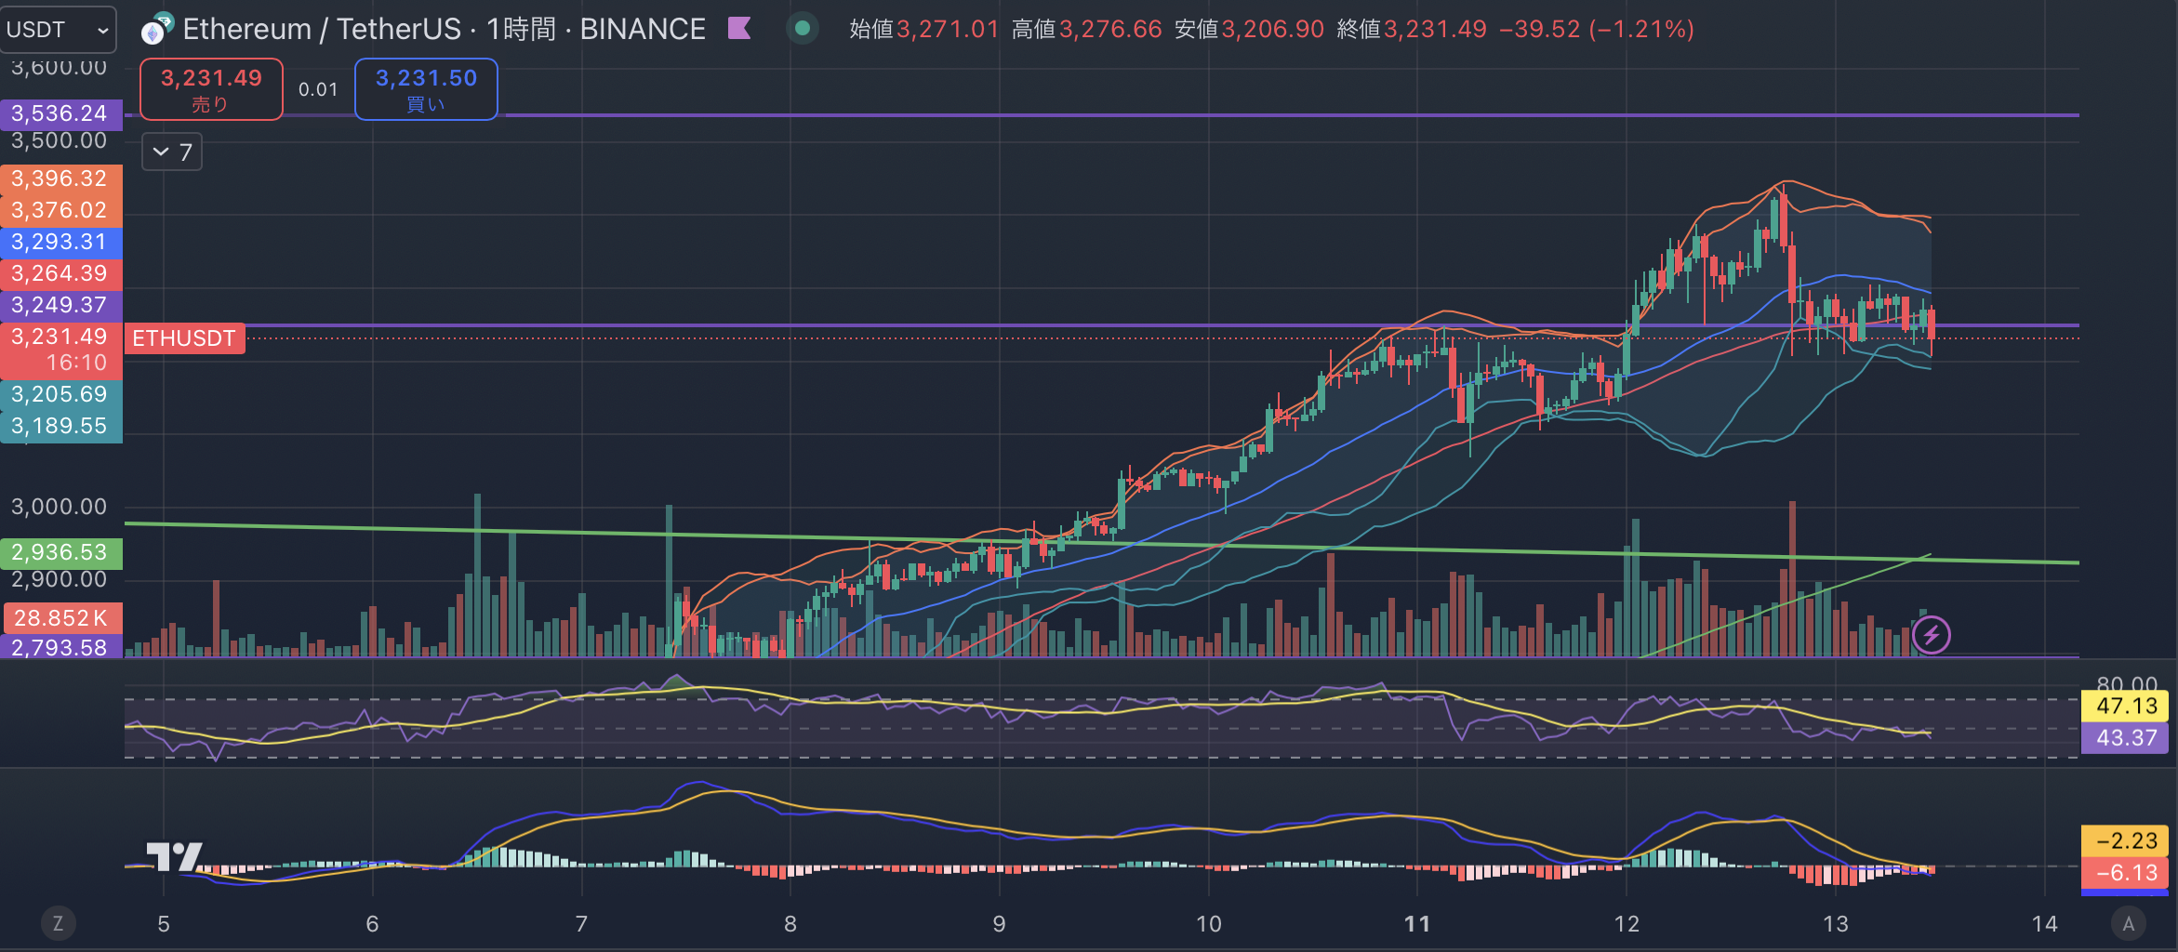Click the −2.23 MACD value label
The image size is (2178, 952).
click(x=2126, y=840)
